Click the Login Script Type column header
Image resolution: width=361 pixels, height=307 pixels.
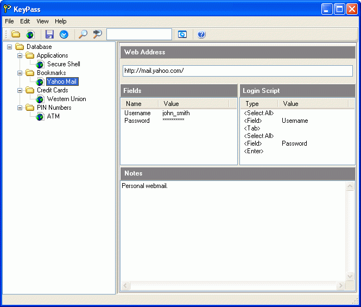pyautogui.click(x=259, y=104)
